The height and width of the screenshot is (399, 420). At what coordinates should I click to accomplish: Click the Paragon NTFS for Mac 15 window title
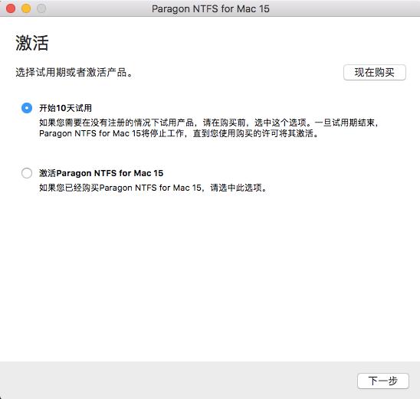pos(210,8)
